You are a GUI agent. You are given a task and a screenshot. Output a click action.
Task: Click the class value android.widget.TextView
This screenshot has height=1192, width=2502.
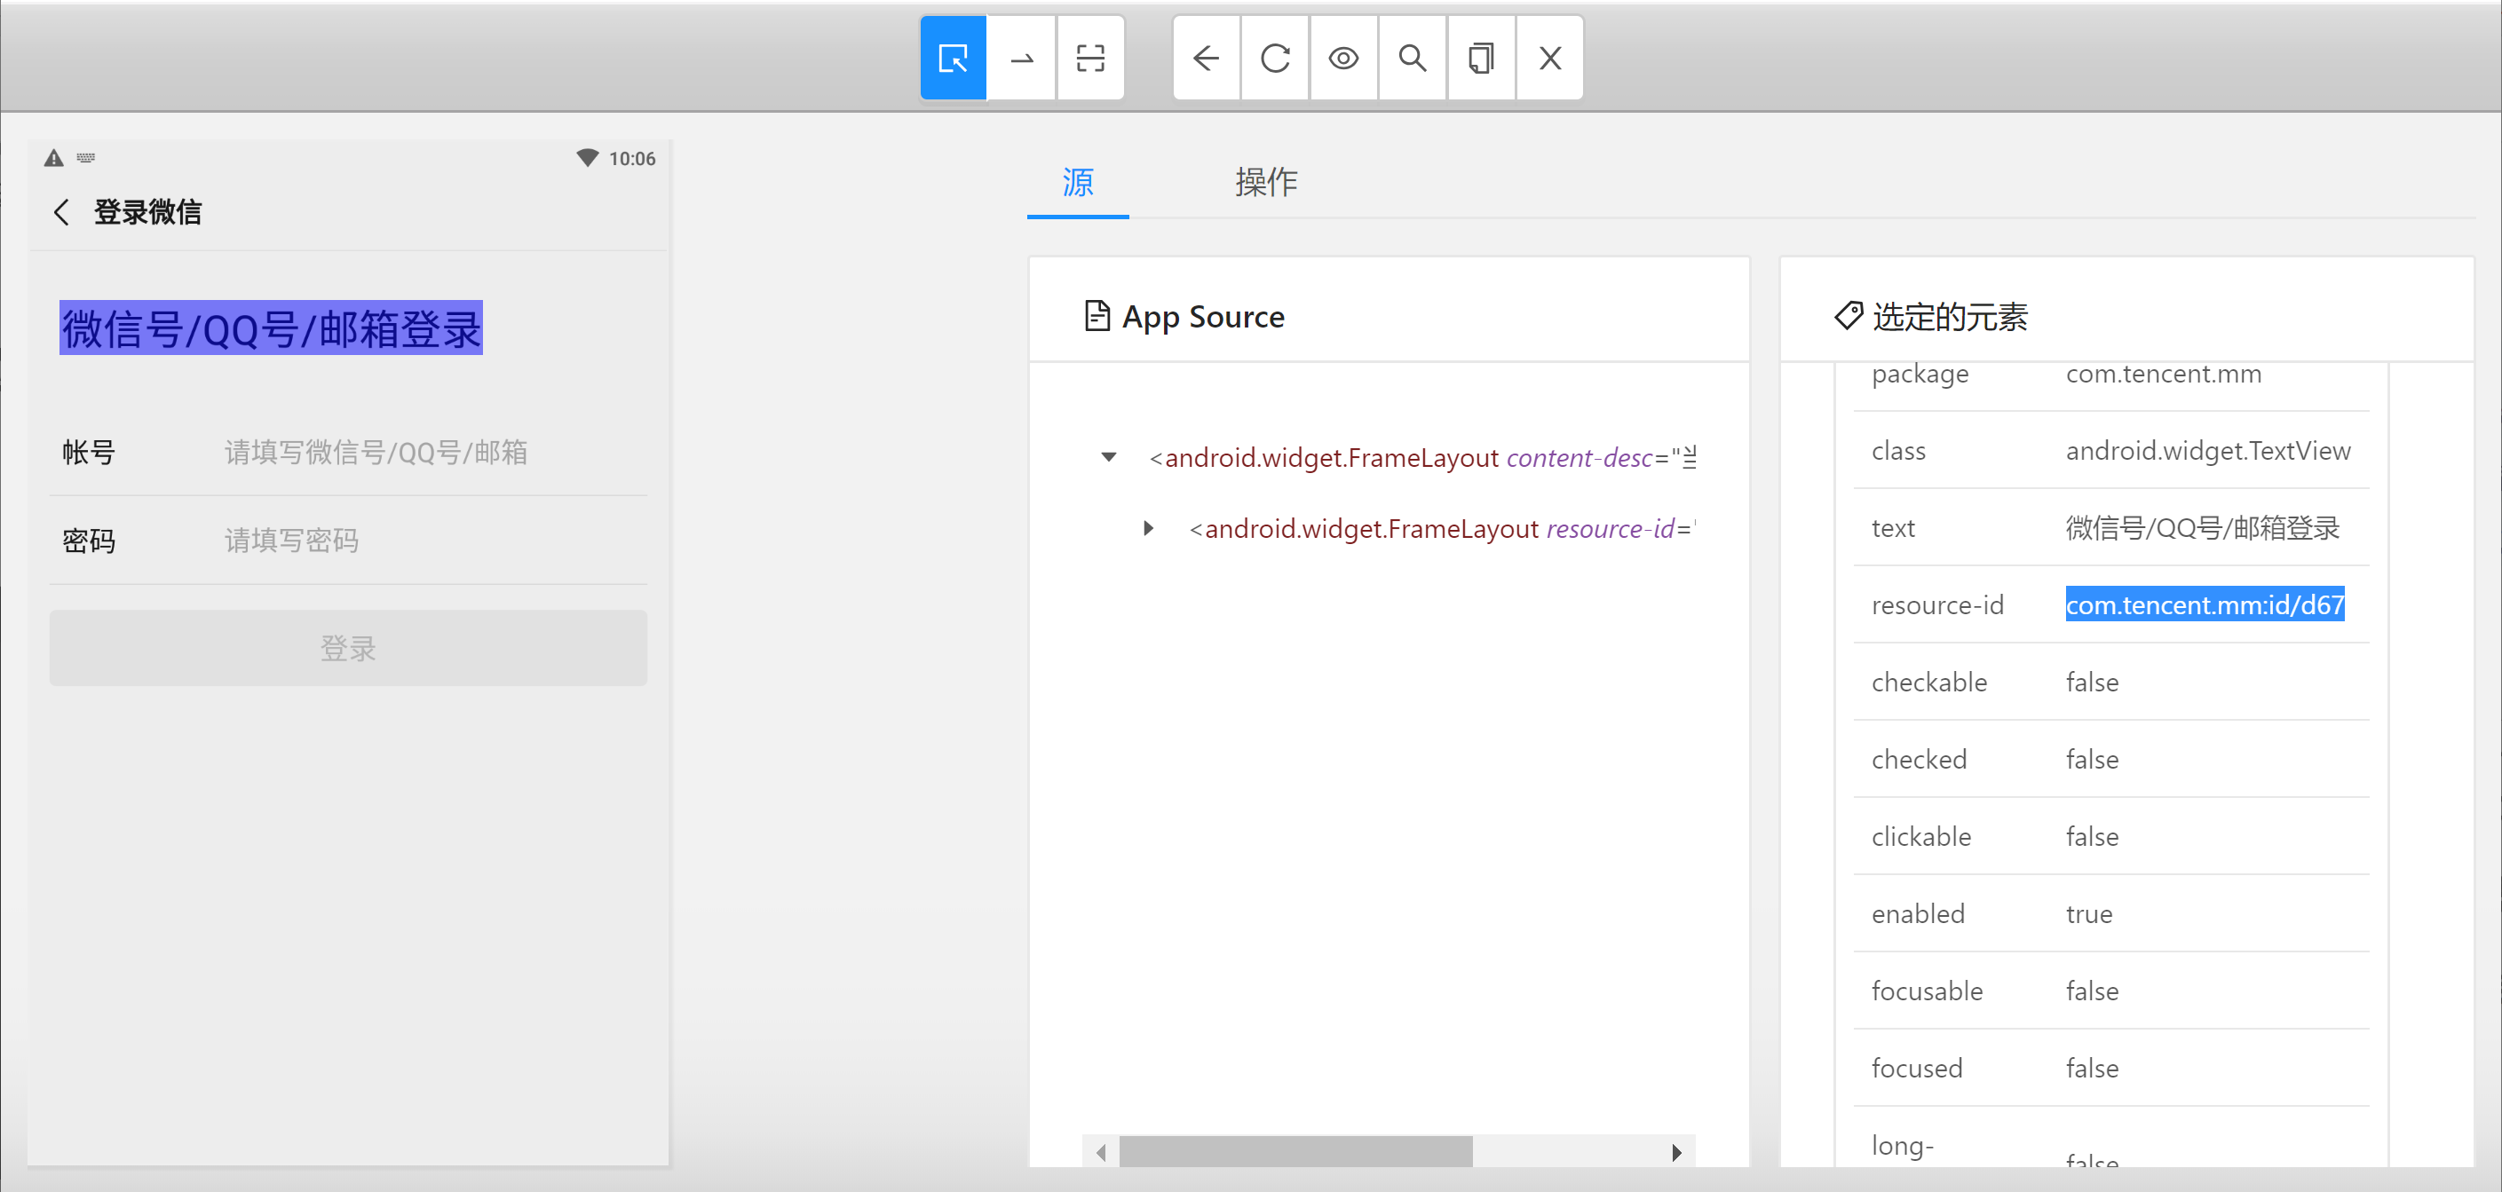click(2208, 450)
